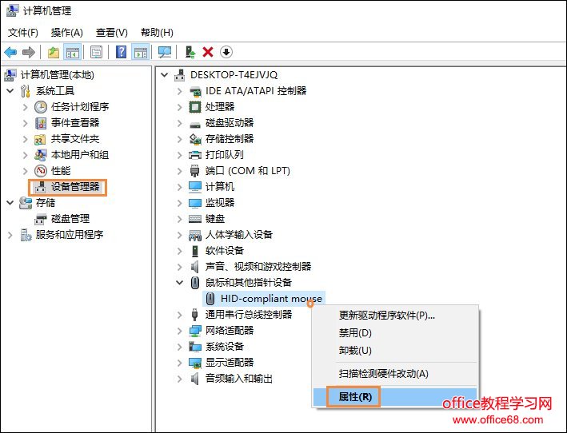Expand the 显示适配器 category

[180, 363]
